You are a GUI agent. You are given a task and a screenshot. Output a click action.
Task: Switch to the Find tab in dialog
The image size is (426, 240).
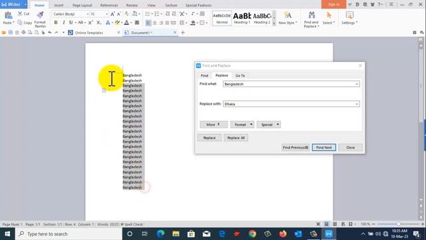coord(204,75)
